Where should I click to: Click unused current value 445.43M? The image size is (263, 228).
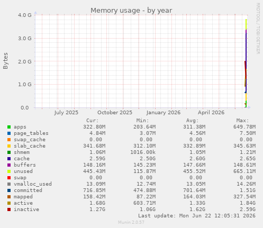[x=94, y=171]
